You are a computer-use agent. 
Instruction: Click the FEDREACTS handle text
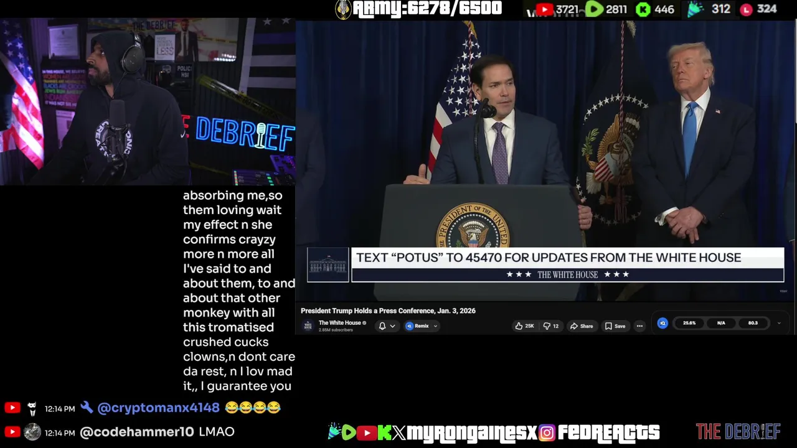click(x=608, y=432)
